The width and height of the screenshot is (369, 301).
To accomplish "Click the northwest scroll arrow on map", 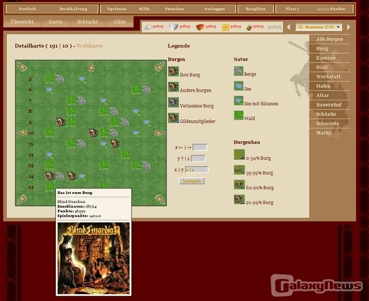I will coord(22,67).
